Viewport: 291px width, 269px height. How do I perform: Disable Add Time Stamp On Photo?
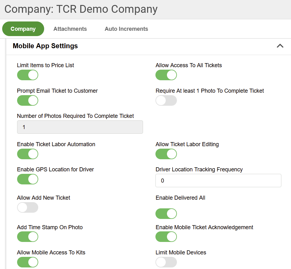point(28,237)
